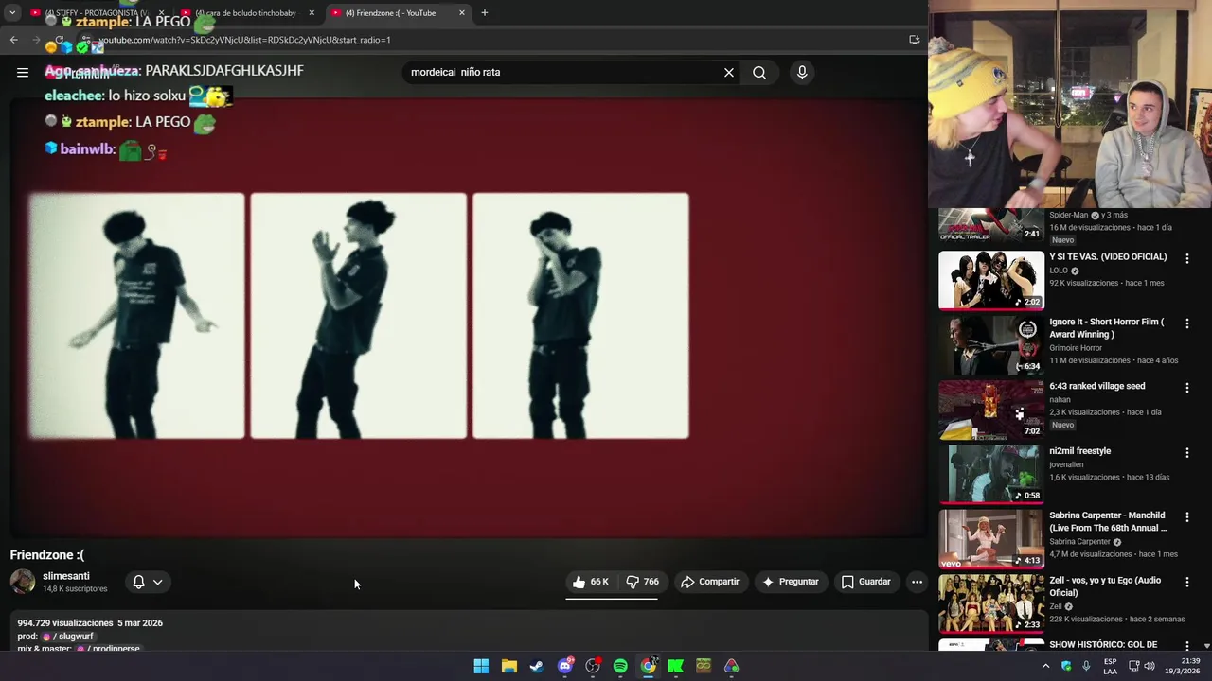This screenshot has width=1212, height=681.
Task: Click the Compartir share button
Action: pos(710,582)
